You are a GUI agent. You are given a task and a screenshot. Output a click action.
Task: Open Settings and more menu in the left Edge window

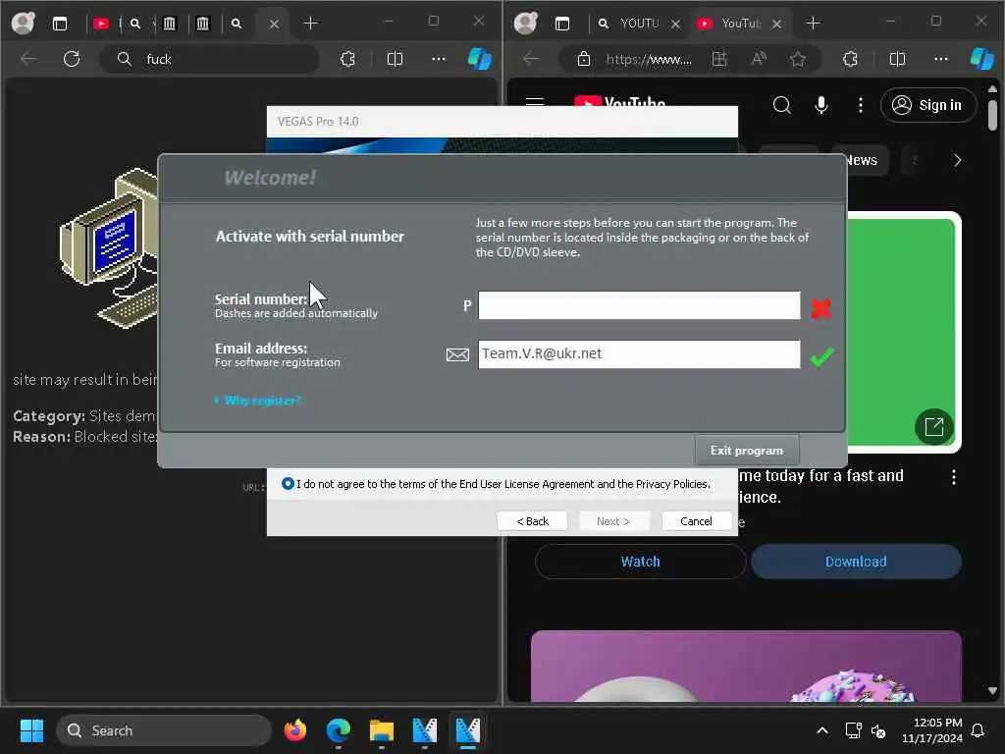pyautogui.click(x=439, y=59)
